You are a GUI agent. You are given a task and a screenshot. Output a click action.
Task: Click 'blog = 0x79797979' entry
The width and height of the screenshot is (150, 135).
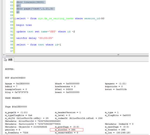pyautogui.click(x=17, y=92)
